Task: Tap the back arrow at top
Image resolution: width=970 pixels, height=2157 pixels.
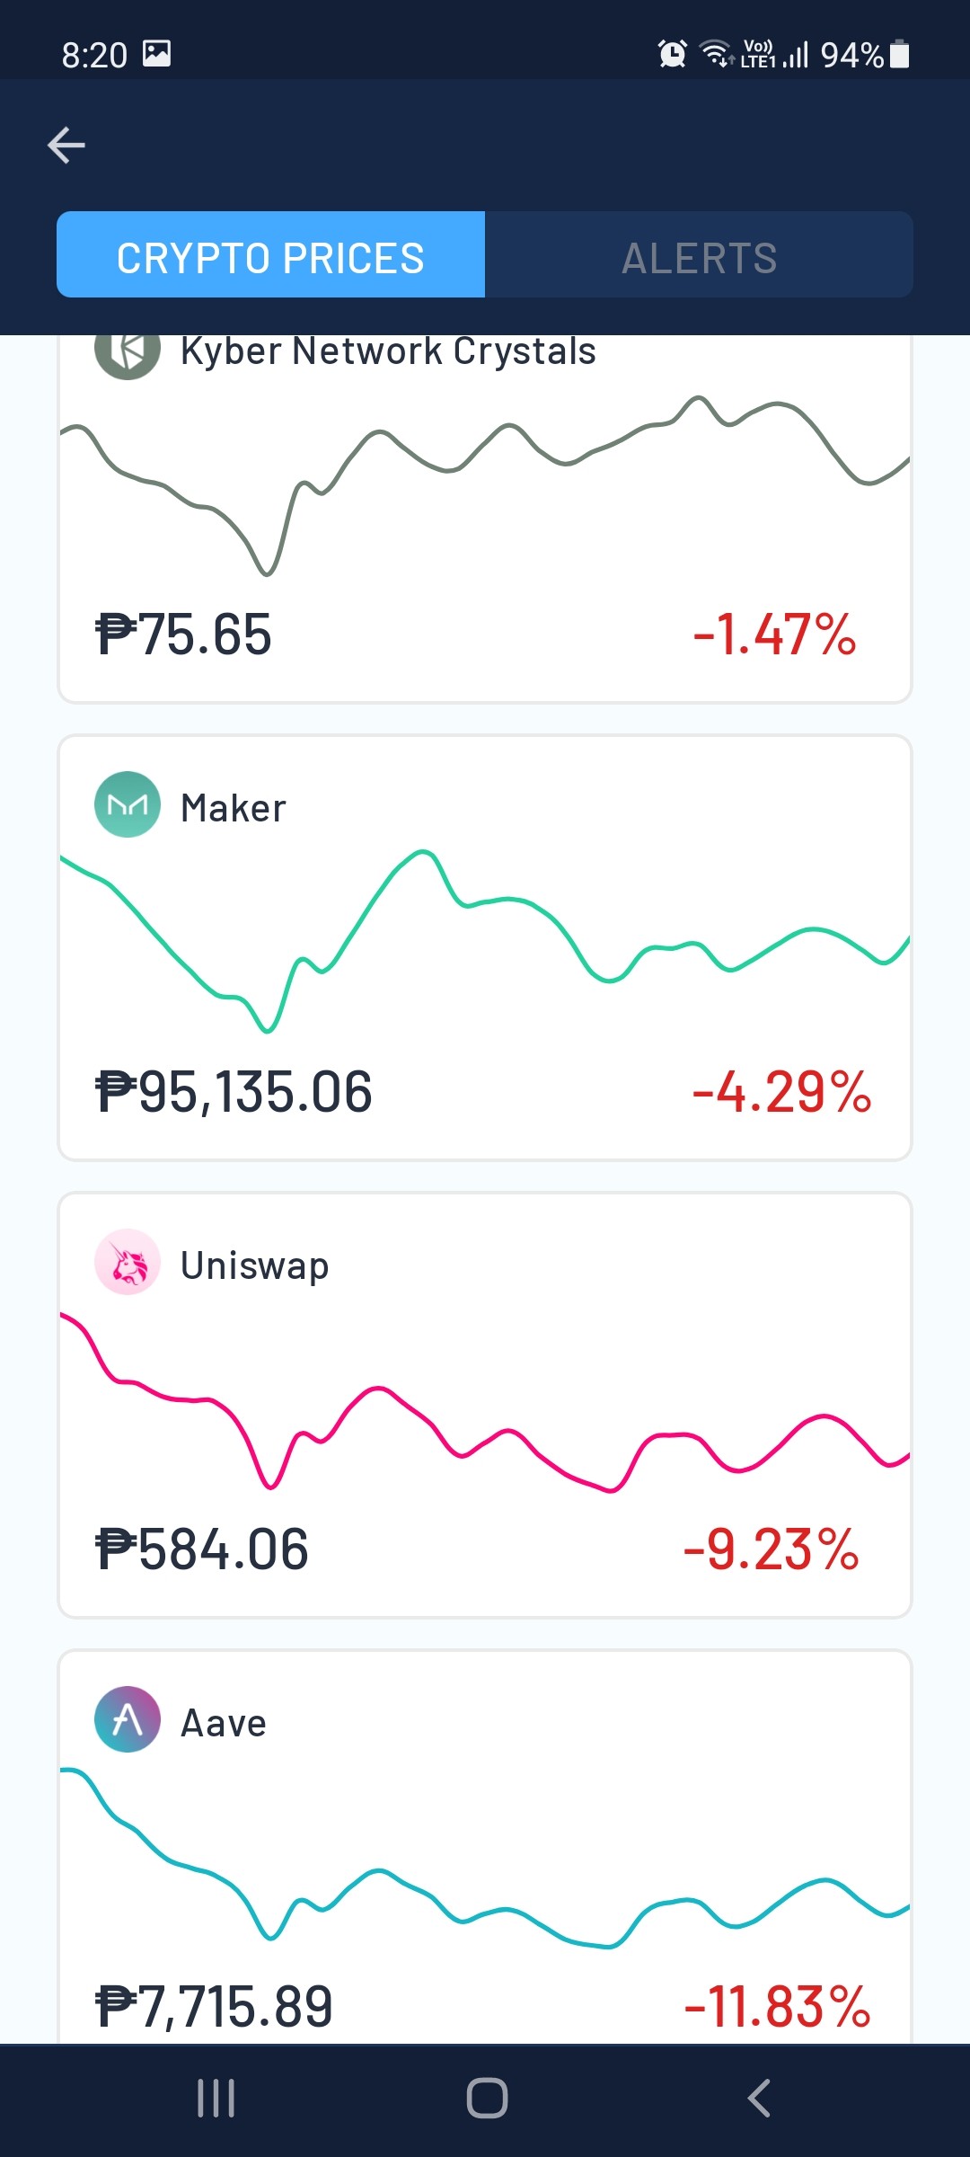Action: click(x=66, y=145)
